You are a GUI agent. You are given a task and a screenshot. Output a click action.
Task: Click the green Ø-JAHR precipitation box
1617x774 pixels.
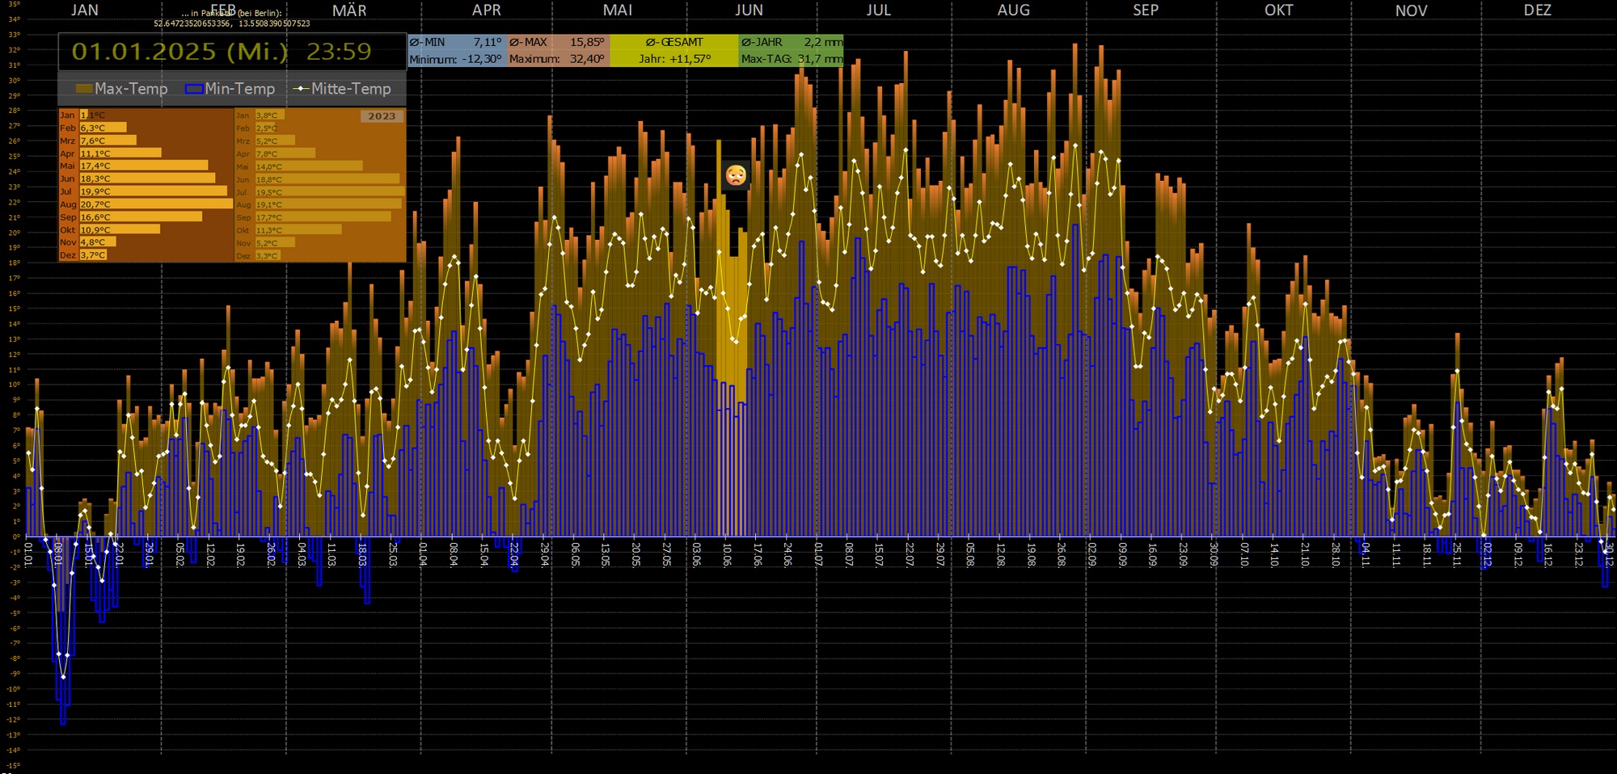coord(791,50)
